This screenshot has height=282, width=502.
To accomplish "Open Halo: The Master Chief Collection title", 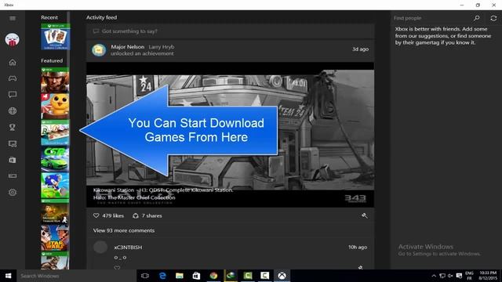I will coord(134,197).
